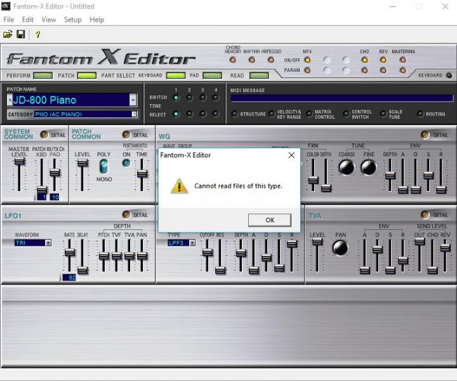This screenshot has height=381, width=457.
Task: Click the JD-800 Piano patch name field
Action: pos(70,100)
